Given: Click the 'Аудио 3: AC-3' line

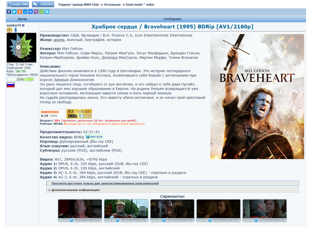Looking at the screenshot, I should 113,173.
